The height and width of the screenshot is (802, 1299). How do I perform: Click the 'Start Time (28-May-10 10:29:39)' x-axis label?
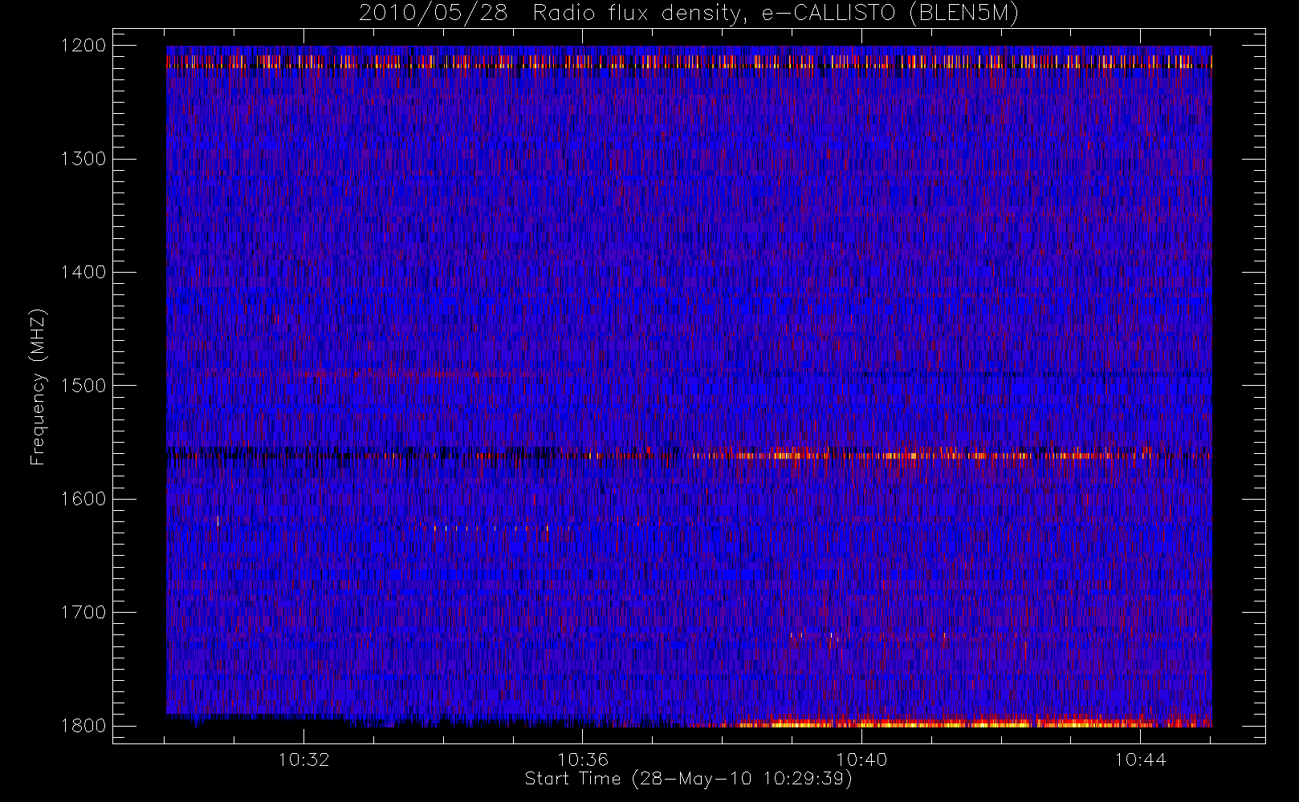click(688, 779)
